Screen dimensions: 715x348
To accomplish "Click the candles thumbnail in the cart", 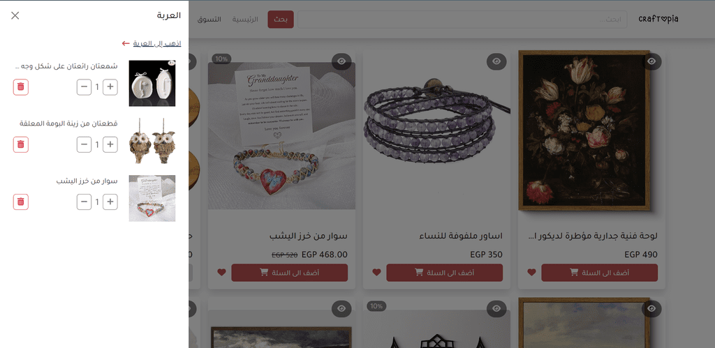I will (152, 84).
